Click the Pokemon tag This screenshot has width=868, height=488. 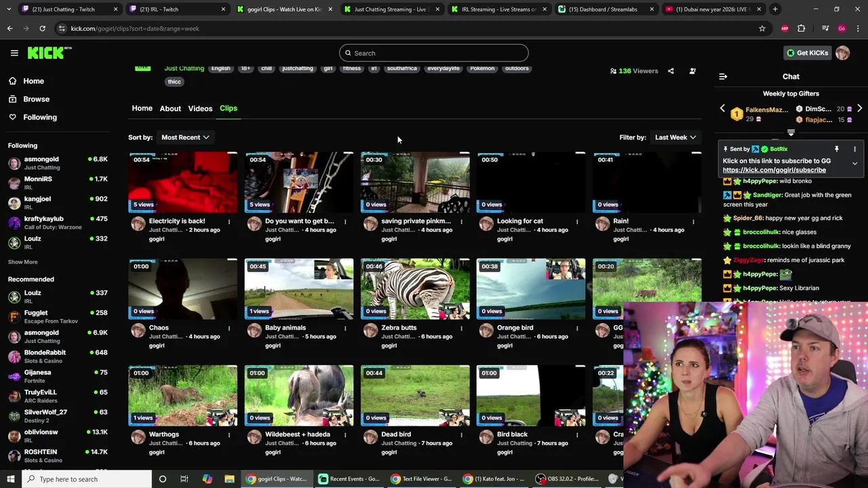coord(482,68)
